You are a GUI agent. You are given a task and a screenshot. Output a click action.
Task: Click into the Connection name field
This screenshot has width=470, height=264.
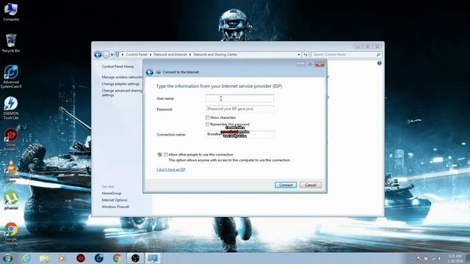(x=239, y=134)
